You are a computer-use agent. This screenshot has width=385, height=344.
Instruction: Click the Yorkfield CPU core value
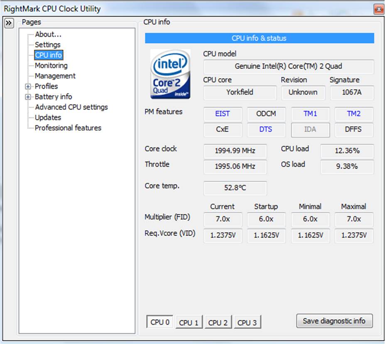tap(240, 92)
